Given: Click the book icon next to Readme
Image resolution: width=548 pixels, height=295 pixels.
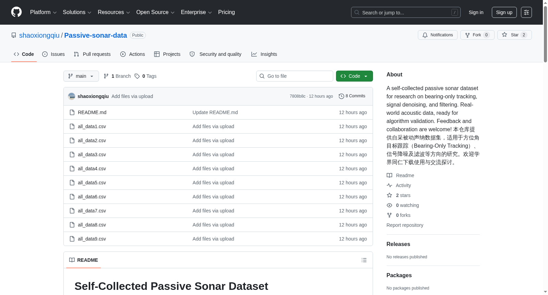Looking at the screenshot, I should (x=389, y=175).
